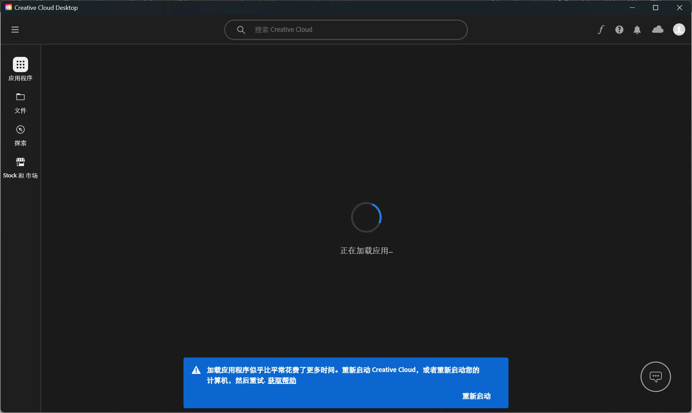Open the hamburger menu
This screenshot has height=413, width=692.
(15, 30)
